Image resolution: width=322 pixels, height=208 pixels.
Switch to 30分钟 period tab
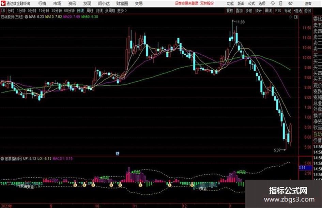(x=57, y=11)
